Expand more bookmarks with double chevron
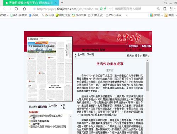 click(127, 15)
